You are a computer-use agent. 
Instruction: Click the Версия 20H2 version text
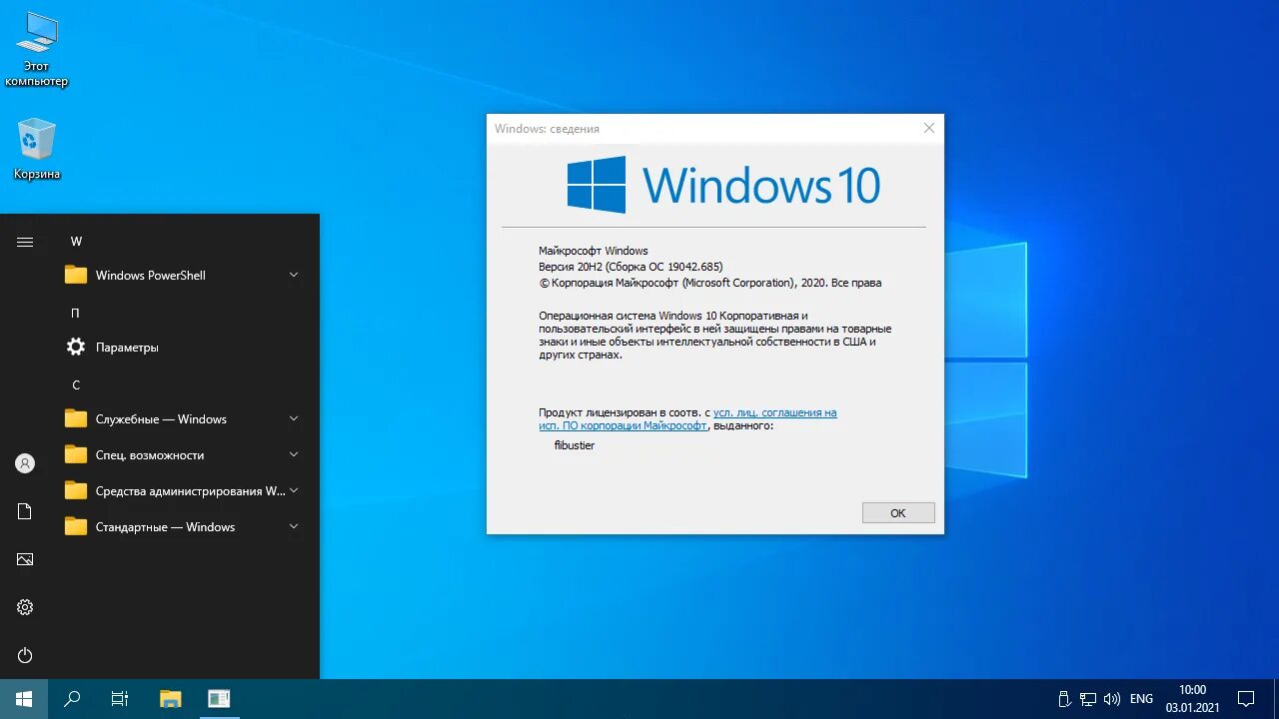coord(631,267)
